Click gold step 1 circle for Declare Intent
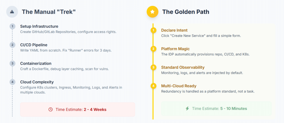 (153, 30)
